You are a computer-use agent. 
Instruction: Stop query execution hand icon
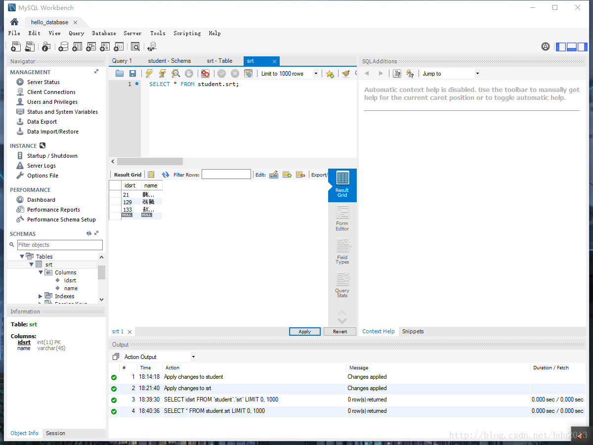[x=189, y=74]
